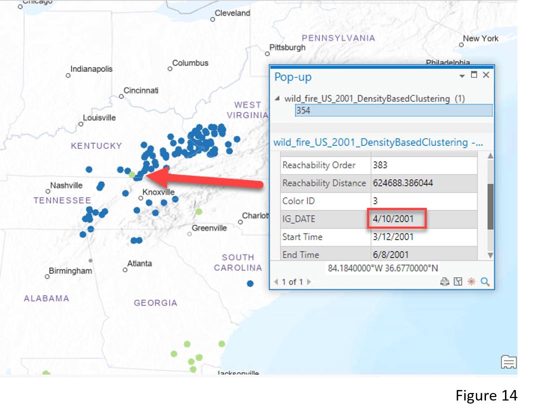This screenshot has height=415, width=543.
Task: Click the wild_fire_US_2001_DensityBasedClustering layer title link
Action: pos(378,142)
